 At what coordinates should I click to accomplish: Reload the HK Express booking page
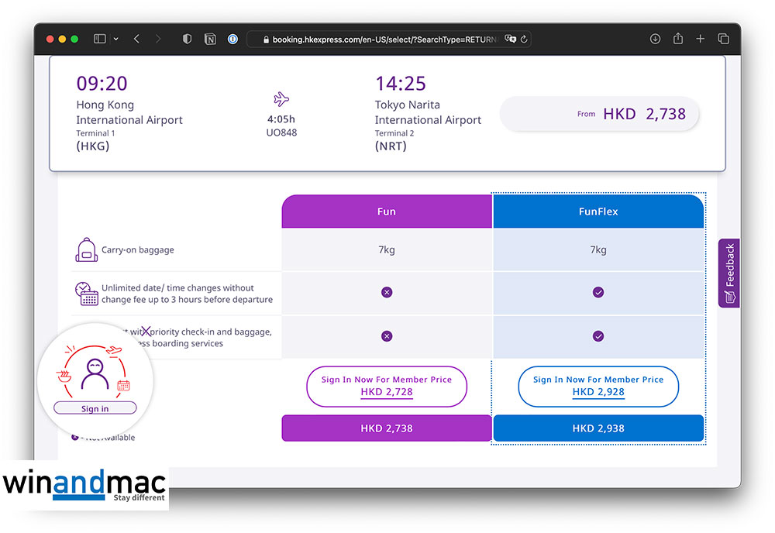(524, 39)
